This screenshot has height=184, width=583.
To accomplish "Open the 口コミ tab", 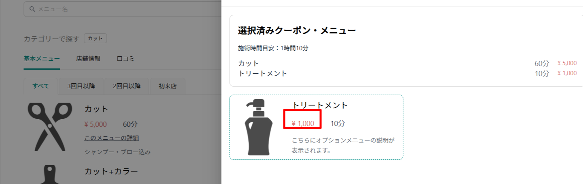I will tap(125, 59).
